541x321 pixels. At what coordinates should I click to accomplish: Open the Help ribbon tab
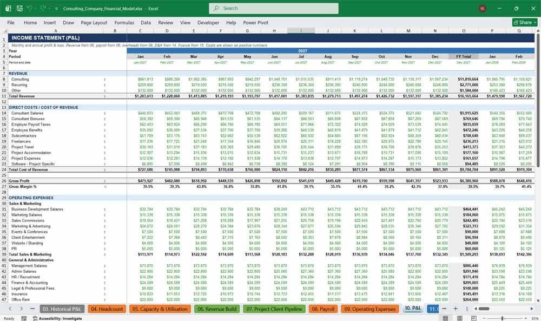click(x=231, y=22)
